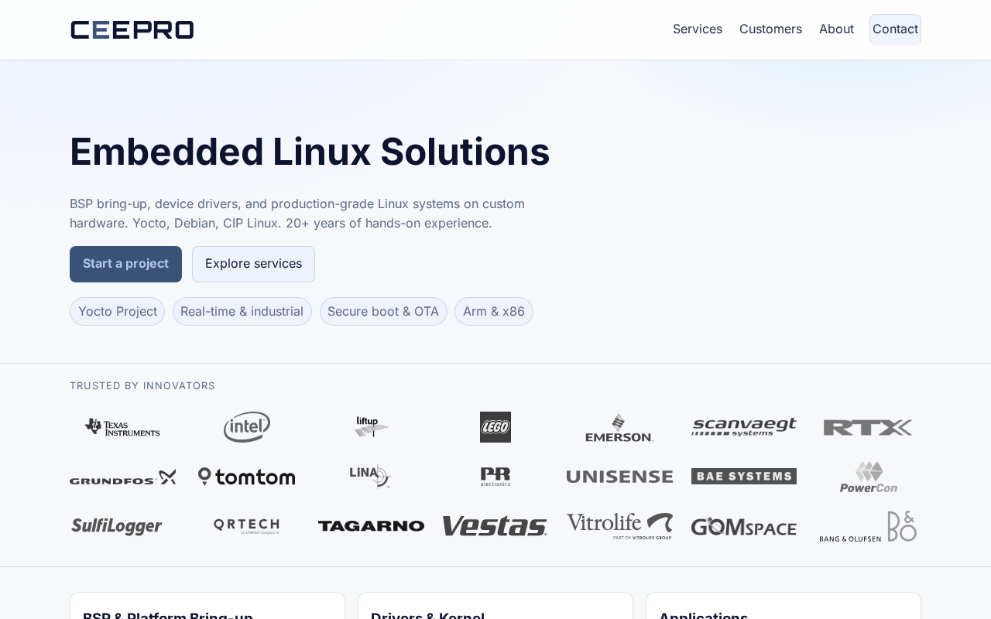Click the Texas Instruments logo
This screenshot has width=991, height=619.
(122, 427)
